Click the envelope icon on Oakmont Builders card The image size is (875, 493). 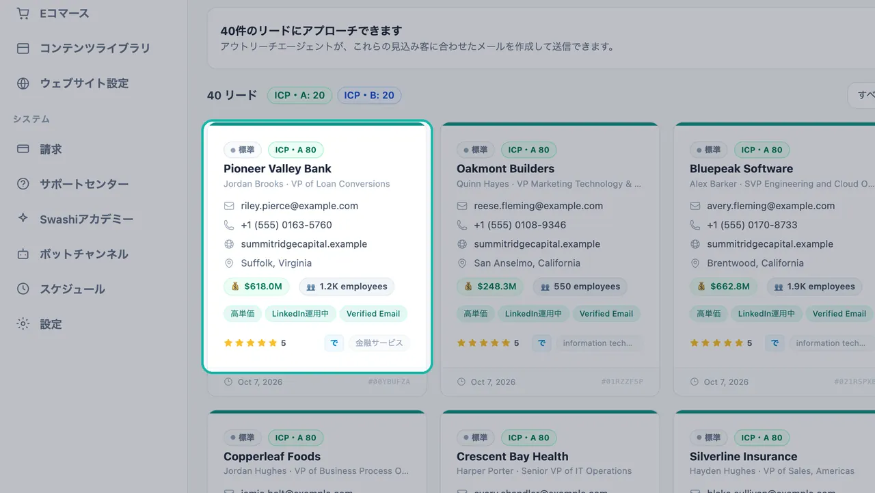[462, 206]
